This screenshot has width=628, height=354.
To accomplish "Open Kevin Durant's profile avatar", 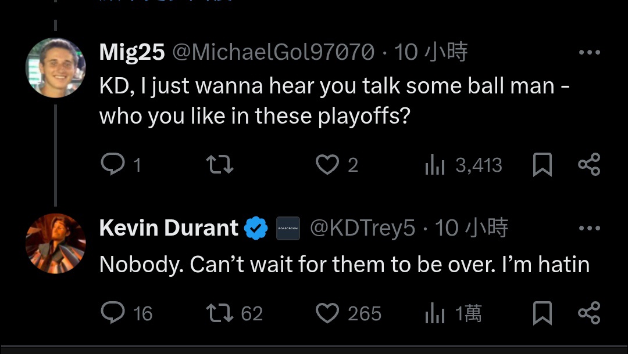I will pyautogui.click(x=56, y=244).
